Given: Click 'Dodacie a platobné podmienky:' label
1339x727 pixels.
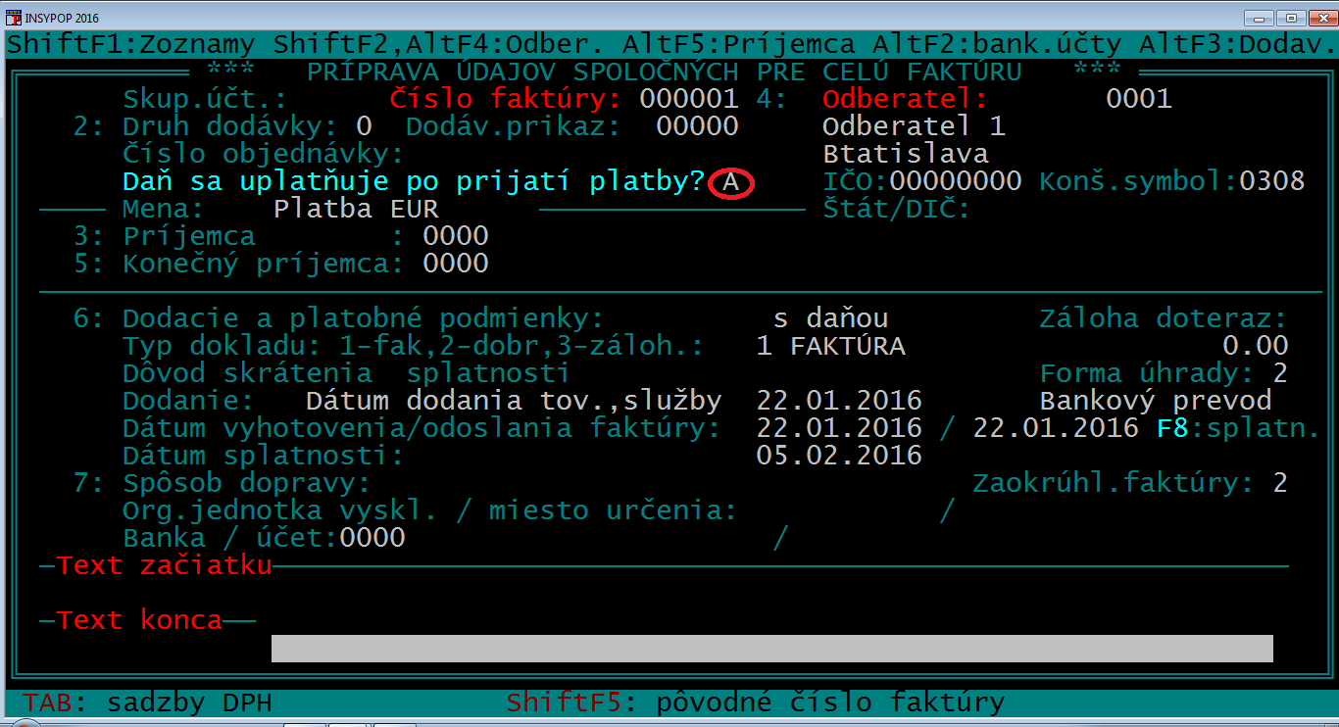Looking at the screenshot, I should pyautogui.click(x=364, y=318).
